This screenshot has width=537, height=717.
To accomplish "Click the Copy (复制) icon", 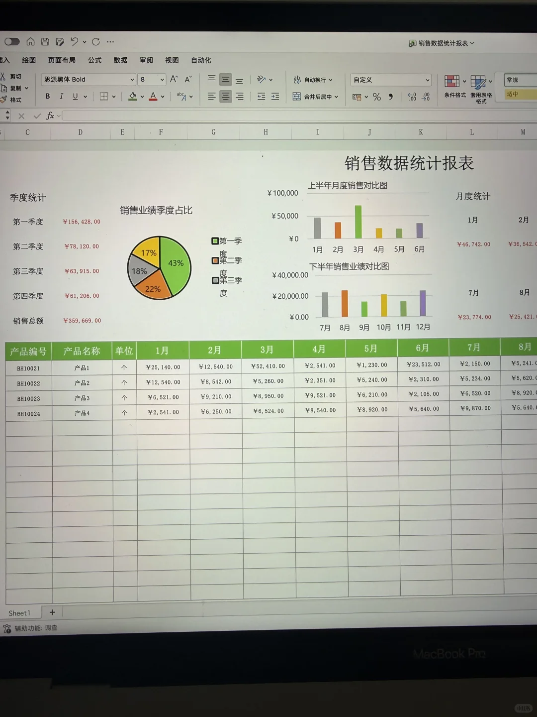I will pyautogui.click(x=12, y=88).
